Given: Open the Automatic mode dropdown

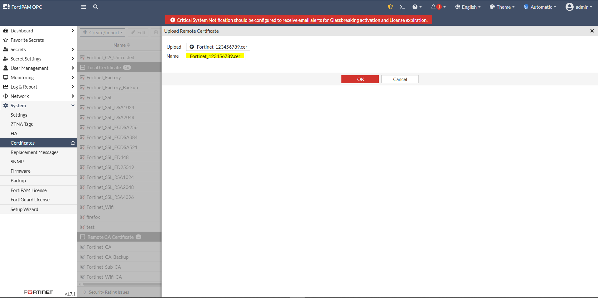Looking at the screenshot, I should (540, 7).
